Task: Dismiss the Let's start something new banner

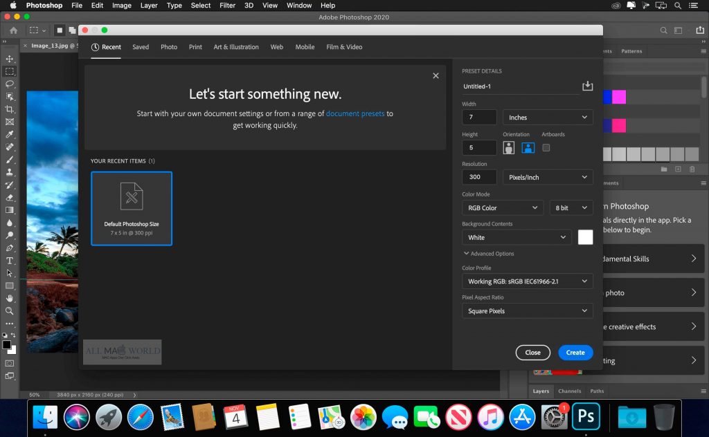Action: (x=436, y=76)
